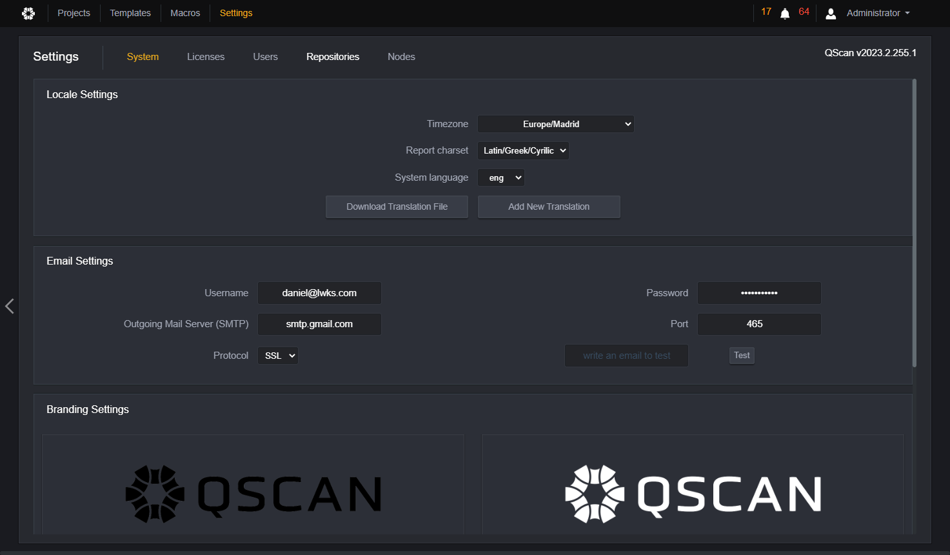Image resolution: width=950 pixels, height=555 pixels.
Task: Switch to the Nodes tab
Action: (401, 57)
